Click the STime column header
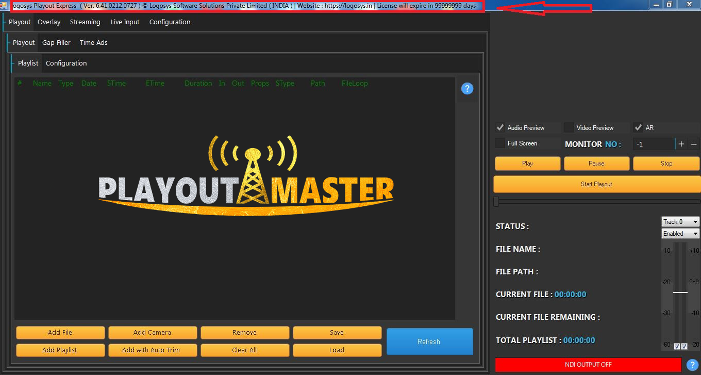 (x=116, y=84)
